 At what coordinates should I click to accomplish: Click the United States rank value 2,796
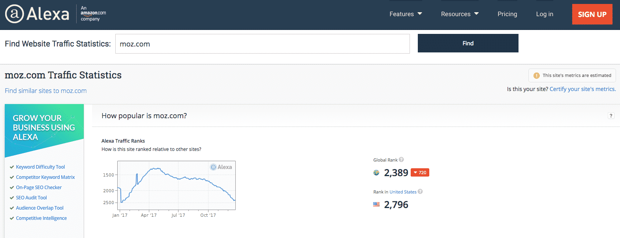pyautogui.click(x=396, y=205)
